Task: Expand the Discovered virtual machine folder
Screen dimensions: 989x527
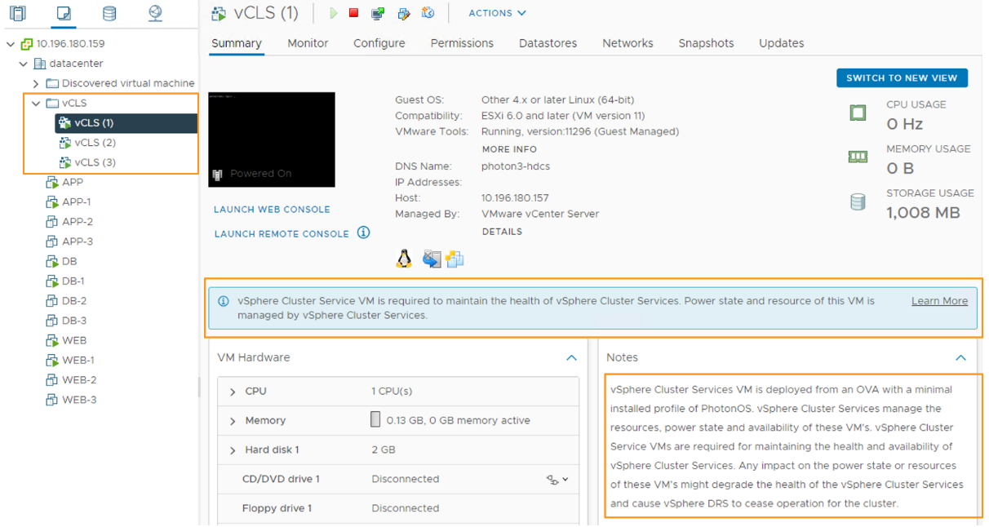Action: coord(36,83)
